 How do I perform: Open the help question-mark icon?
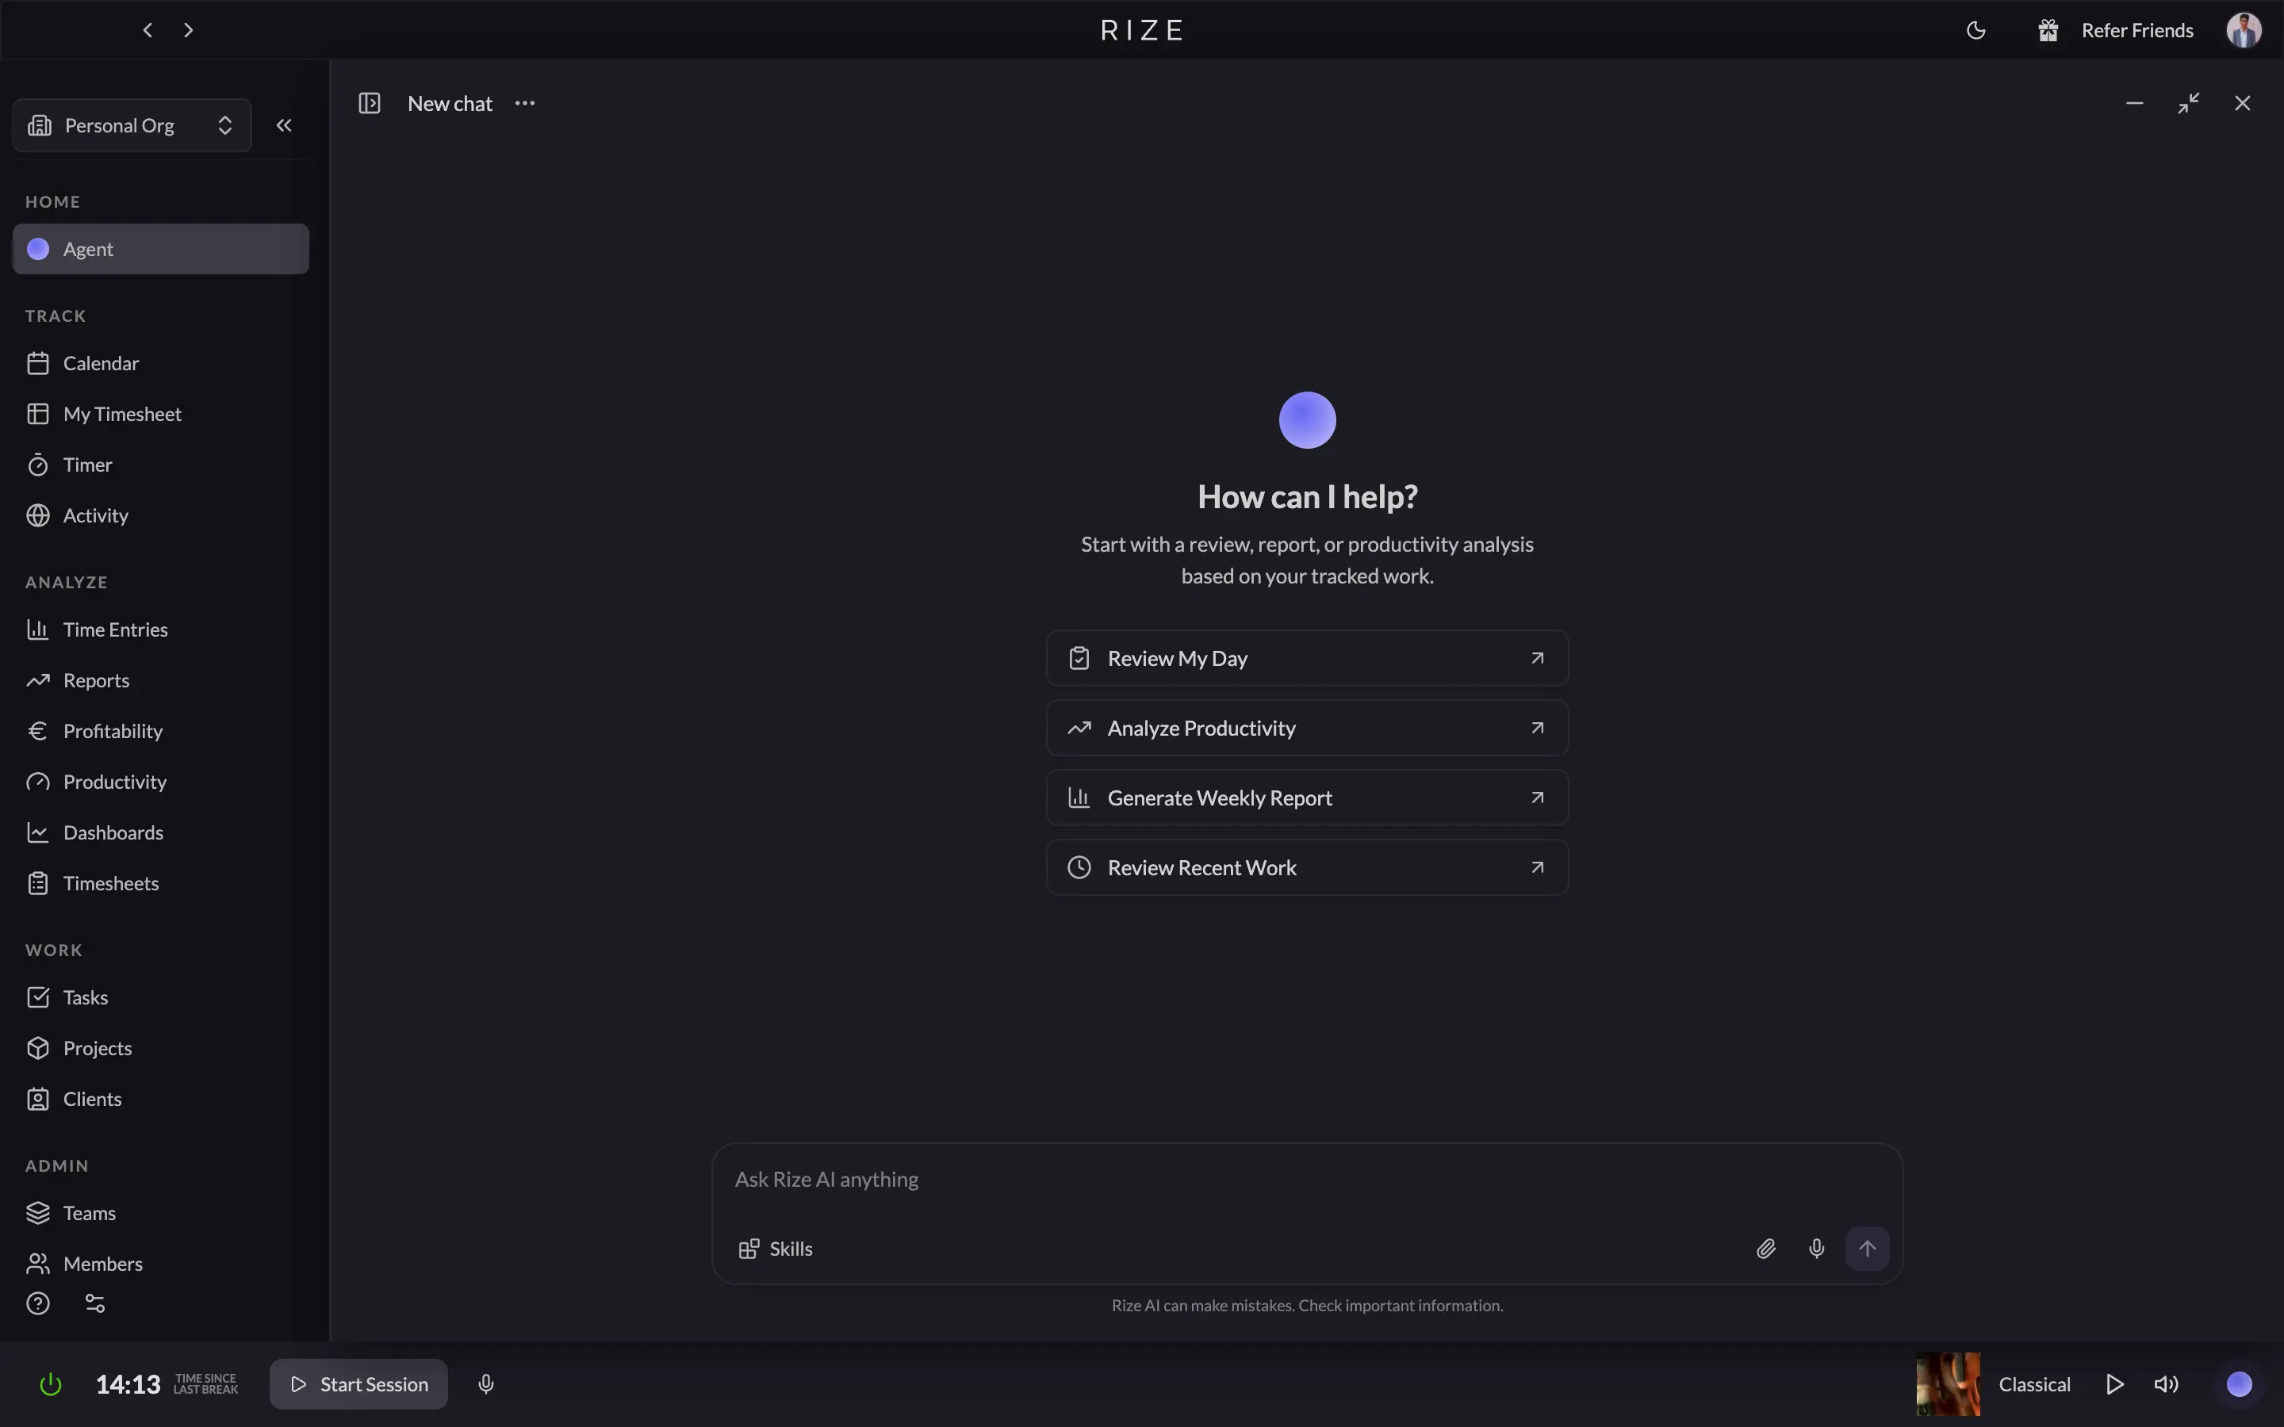coord(38,1303)
